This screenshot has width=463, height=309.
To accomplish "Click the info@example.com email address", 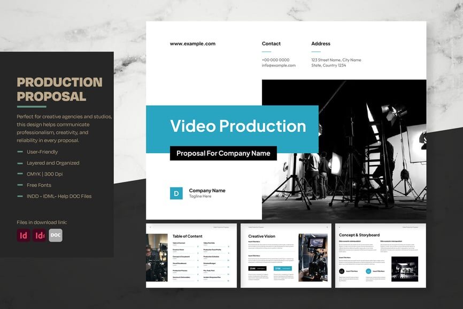I will (279, 65).
